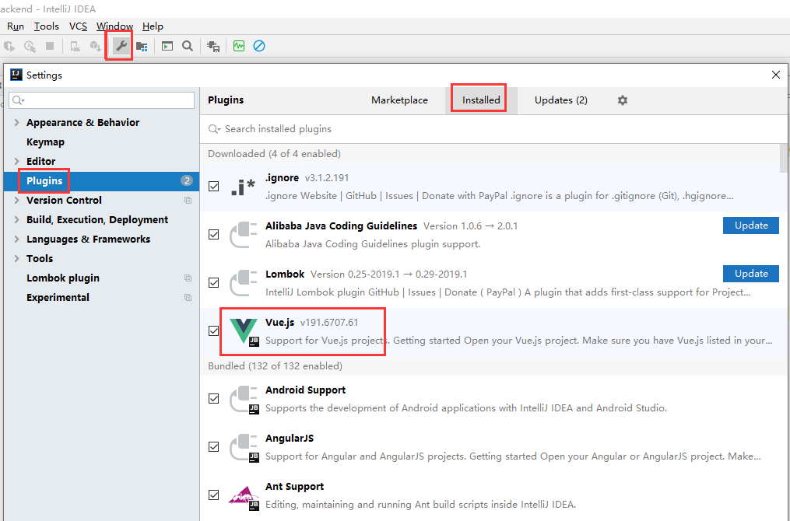Click the copy icon beside Version Control

coord(188,201)
